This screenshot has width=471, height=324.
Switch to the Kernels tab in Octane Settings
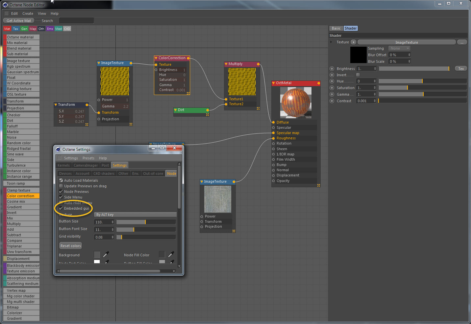point(63,165)
